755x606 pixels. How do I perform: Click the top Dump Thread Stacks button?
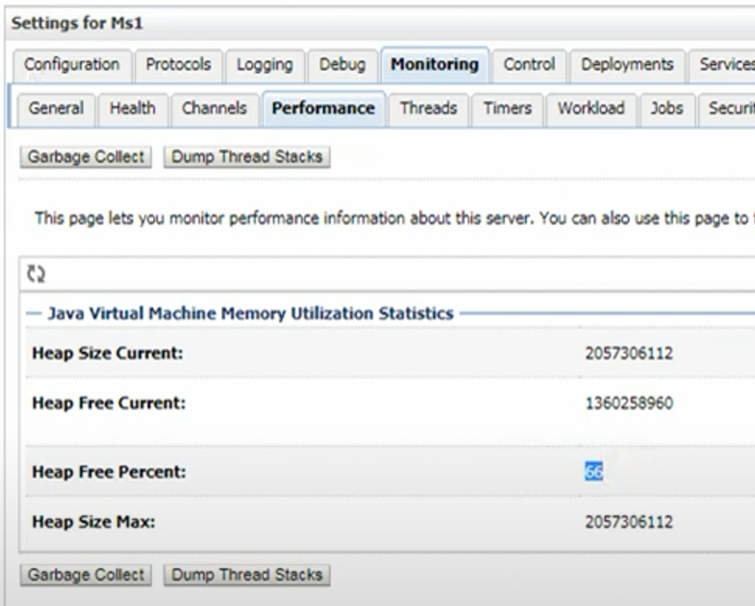point(247,157)
